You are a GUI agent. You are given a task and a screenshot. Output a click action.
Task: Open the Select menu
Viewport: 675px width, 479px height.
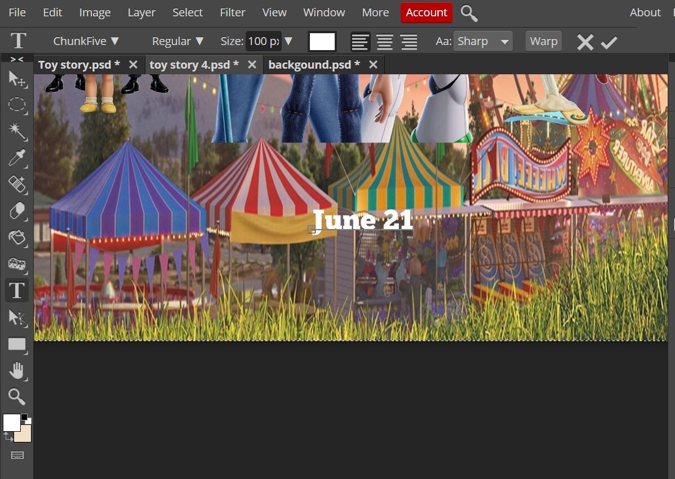click(x=187, y=12)
